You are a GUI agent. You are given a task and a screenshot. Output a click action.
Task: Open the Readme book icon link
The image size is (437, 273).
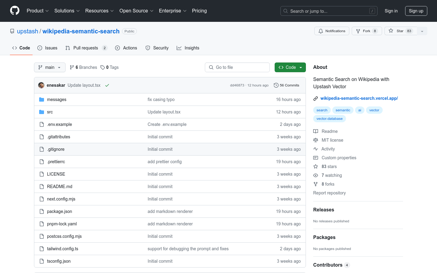click(316, 131)
